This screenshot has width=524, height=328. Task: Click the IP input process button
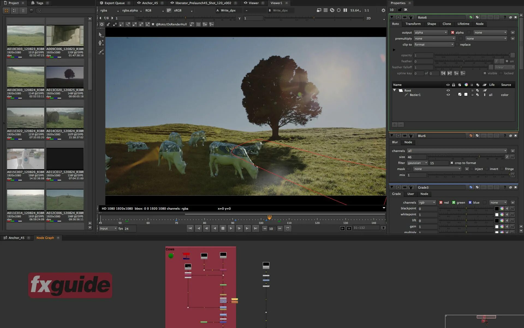click(169, 10)
